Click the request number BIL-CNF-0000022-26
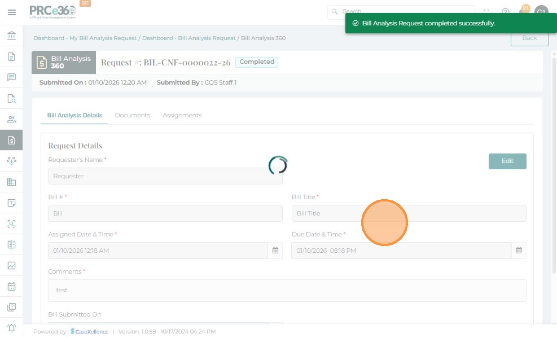Screen dimensions: 557x338 [187, 63]
